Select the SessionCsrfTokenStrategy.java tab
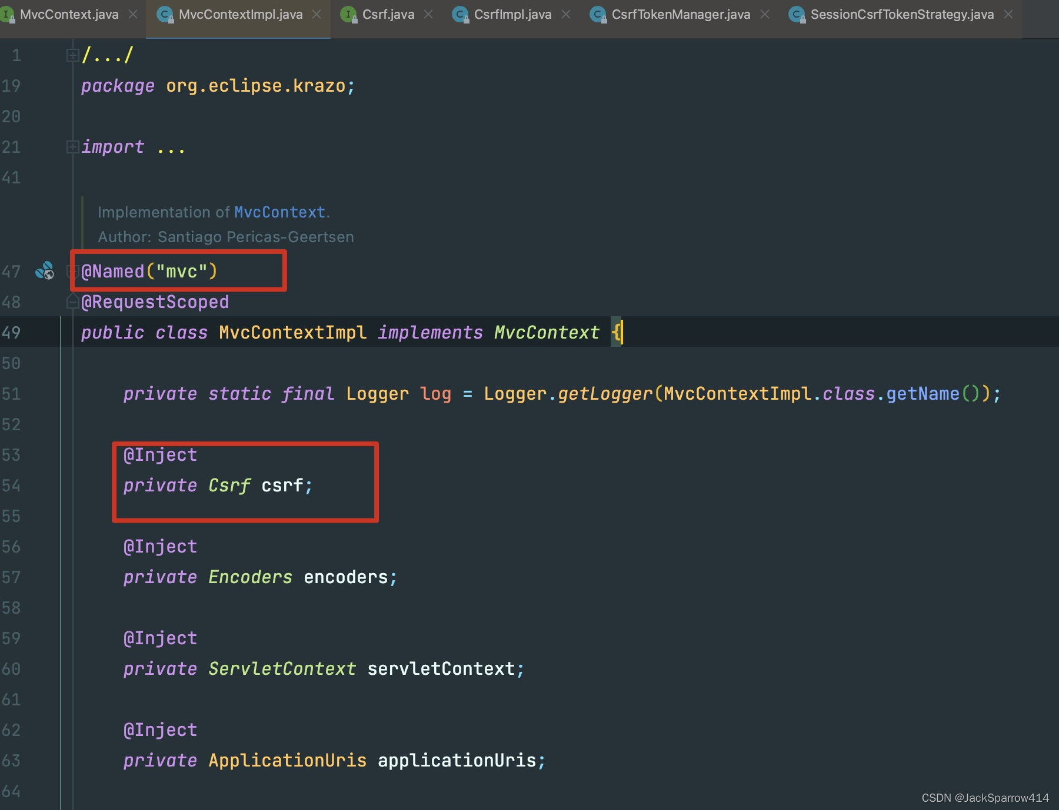 (x=901, y=15)
